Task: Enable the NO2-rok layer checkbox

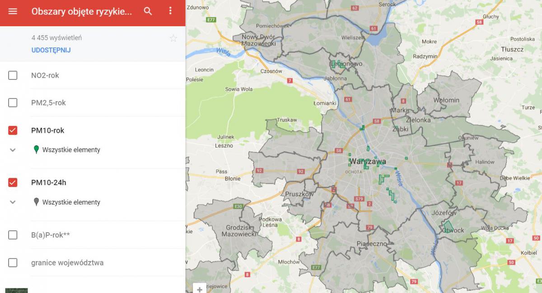Action: coord(13,75)
